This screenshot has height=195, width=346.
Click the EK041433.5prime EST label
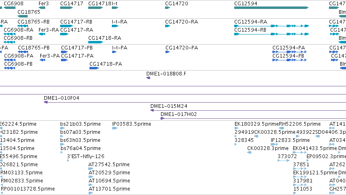click(x=315, y=148)
